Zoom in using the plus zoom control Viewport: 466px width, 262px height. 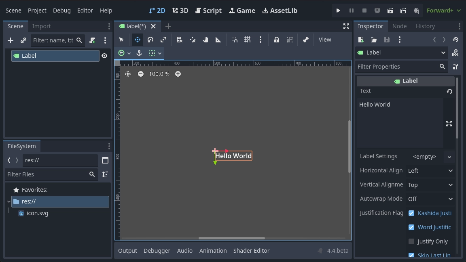tap(178, 74)
